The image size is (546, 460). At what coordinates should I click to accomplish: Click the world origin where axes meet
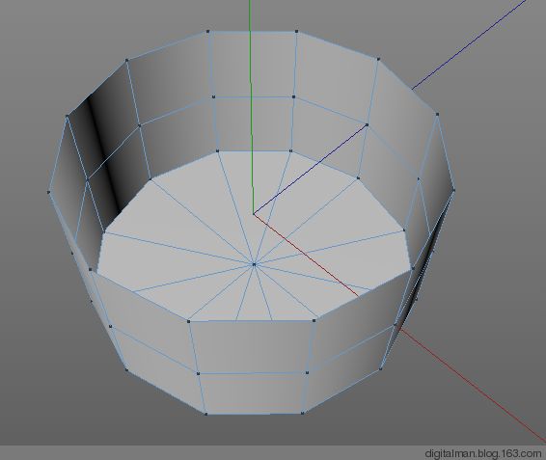coord(253,213)
